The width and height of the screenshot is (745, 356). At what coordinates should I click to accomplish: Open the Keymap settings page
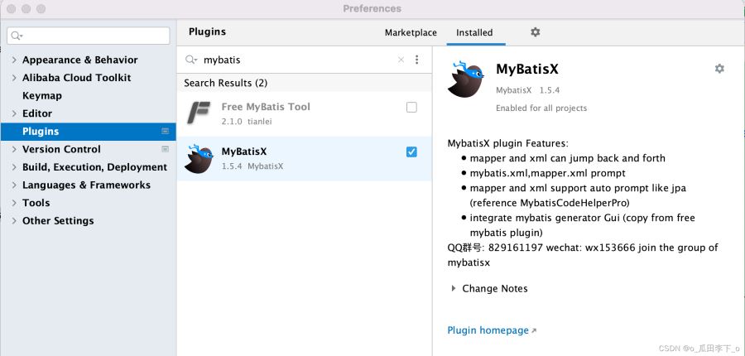[x=42, y=95]
